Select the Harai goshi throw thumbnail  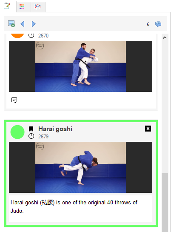tap(80, 167)
